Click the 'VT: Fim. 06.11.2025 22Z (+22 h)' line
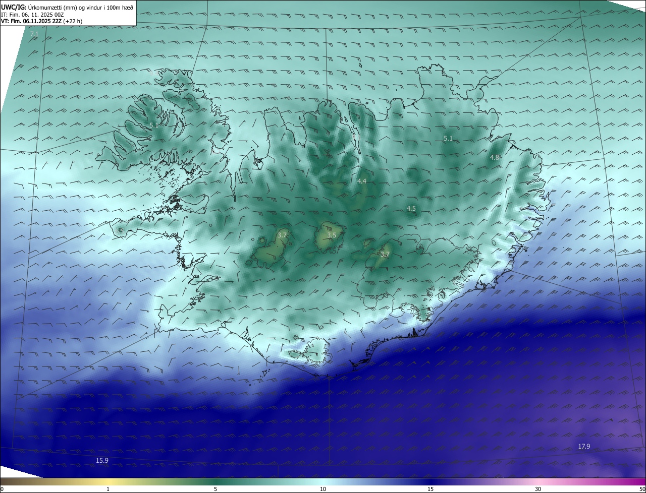The width and height of the screenshot is (646, 493). click(42, 21)
